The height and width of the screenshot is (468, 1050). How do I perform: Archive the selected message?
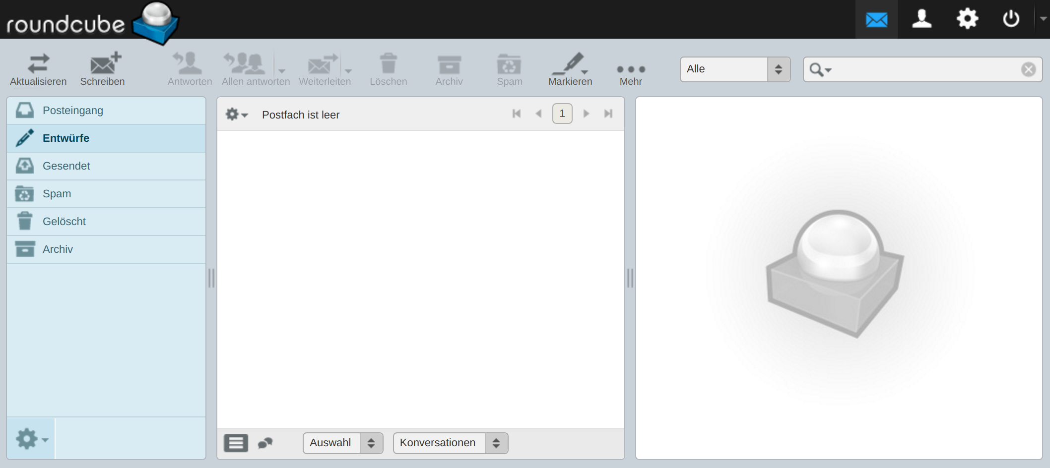tap(449, 69)
